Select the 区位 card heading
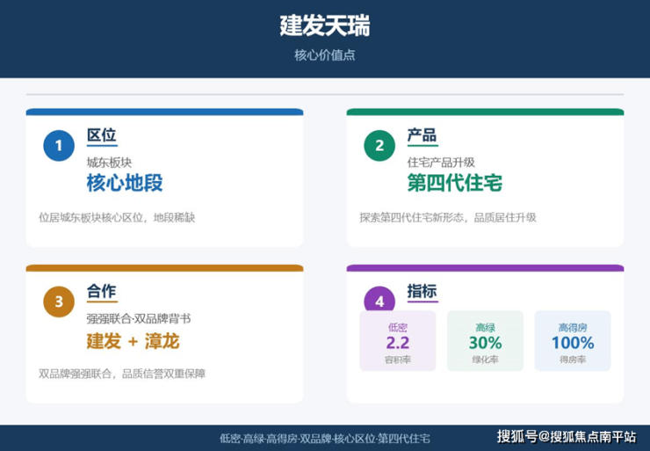650x451 pixels. pyautogui.click(x=101, y=135)
